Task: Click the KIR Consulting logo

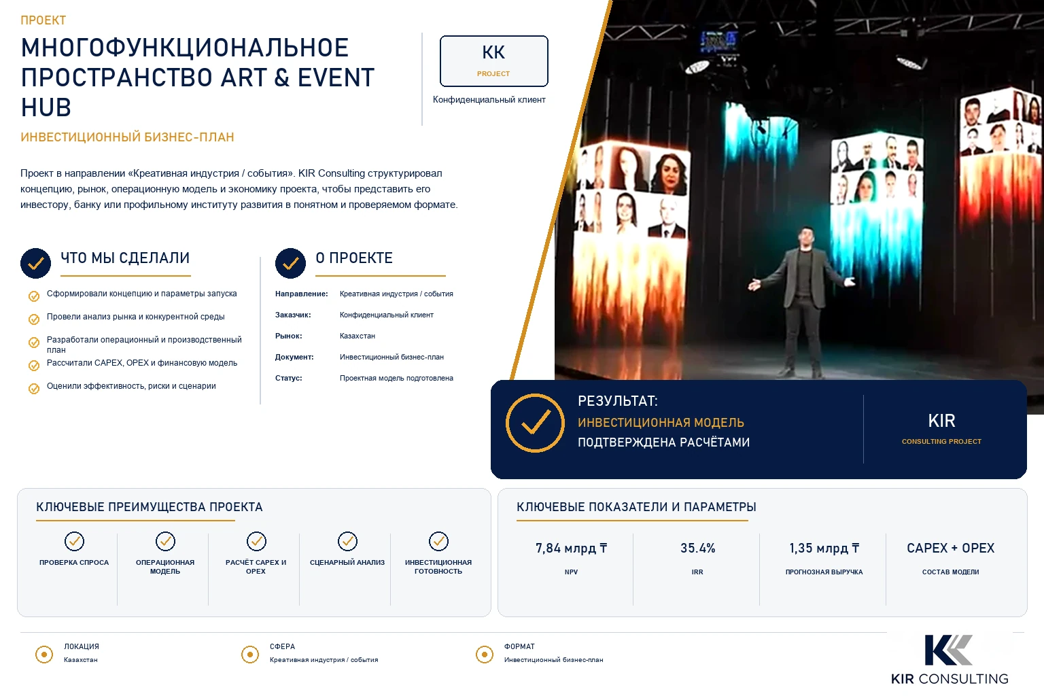Action: [x=950, y=659]
